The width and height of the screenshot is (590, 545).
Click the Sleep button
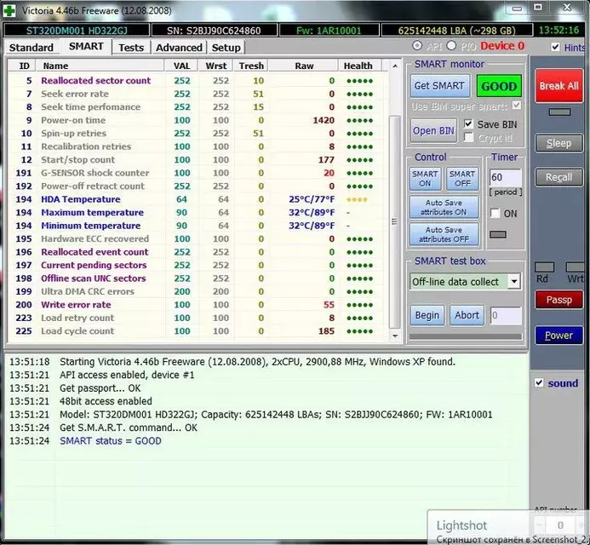click(558, 143)
